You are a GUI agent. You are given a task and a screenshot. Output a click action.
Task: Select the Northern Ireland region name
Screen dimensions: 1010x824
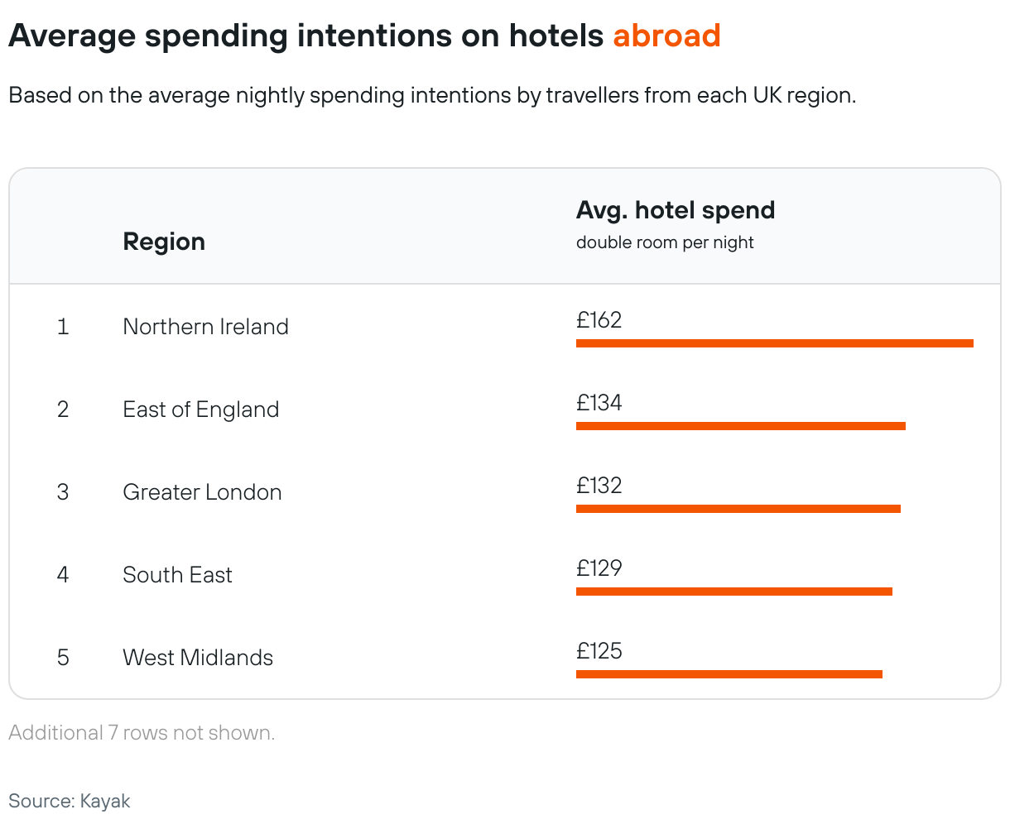click(205, 327)
